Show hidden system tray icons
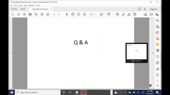Image resolution: width=170 pixels, height=95 pixels. point(121,92)
